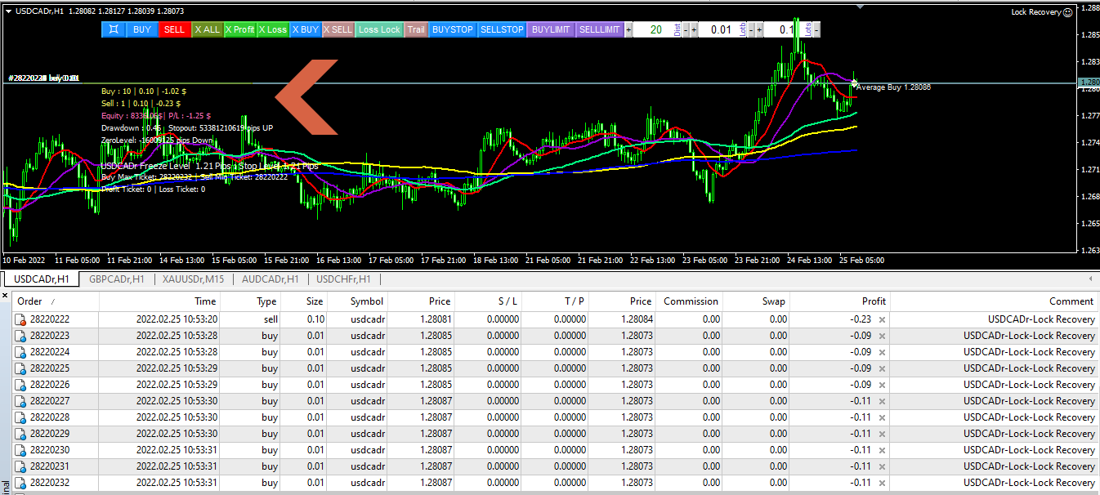Click the order icon for ticket 28220230
Viewport: 1100px width, 495px height.
[x=20, y=450]
